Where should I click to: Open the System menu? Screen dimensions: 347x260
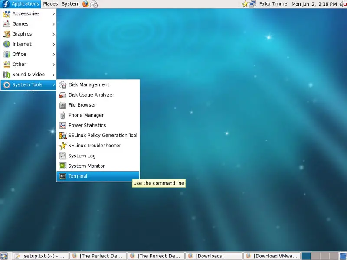click(71, 4)
